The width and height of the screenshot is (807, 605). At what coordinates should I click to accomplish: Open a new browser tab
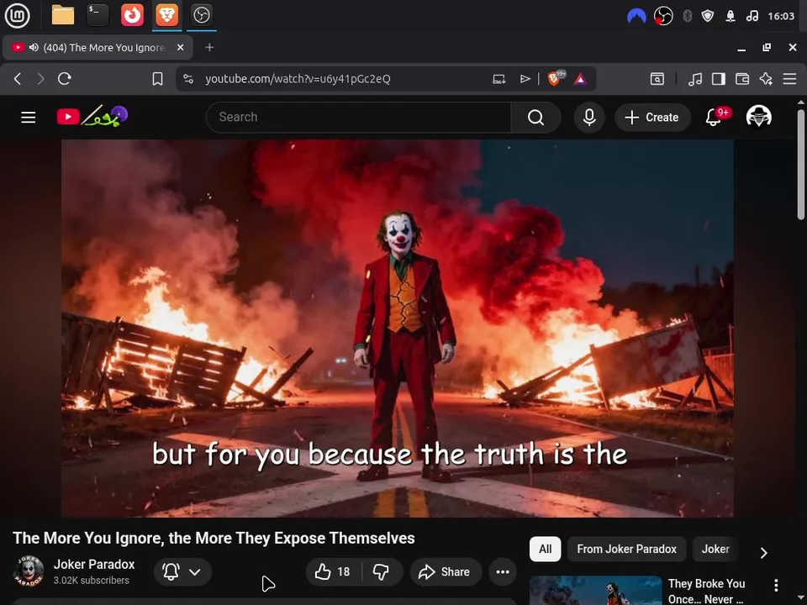click(209, 47)
